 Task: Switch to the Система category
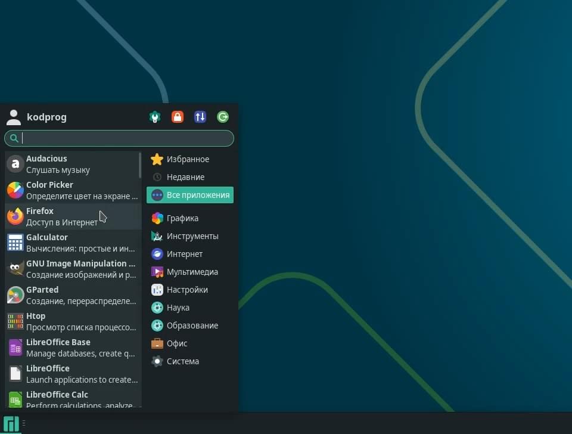190,361
